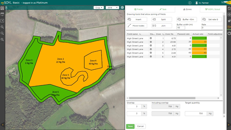Click the power icon in right sidebar
The height and width of the screenshot is (130, 231).
pos(229,34)
